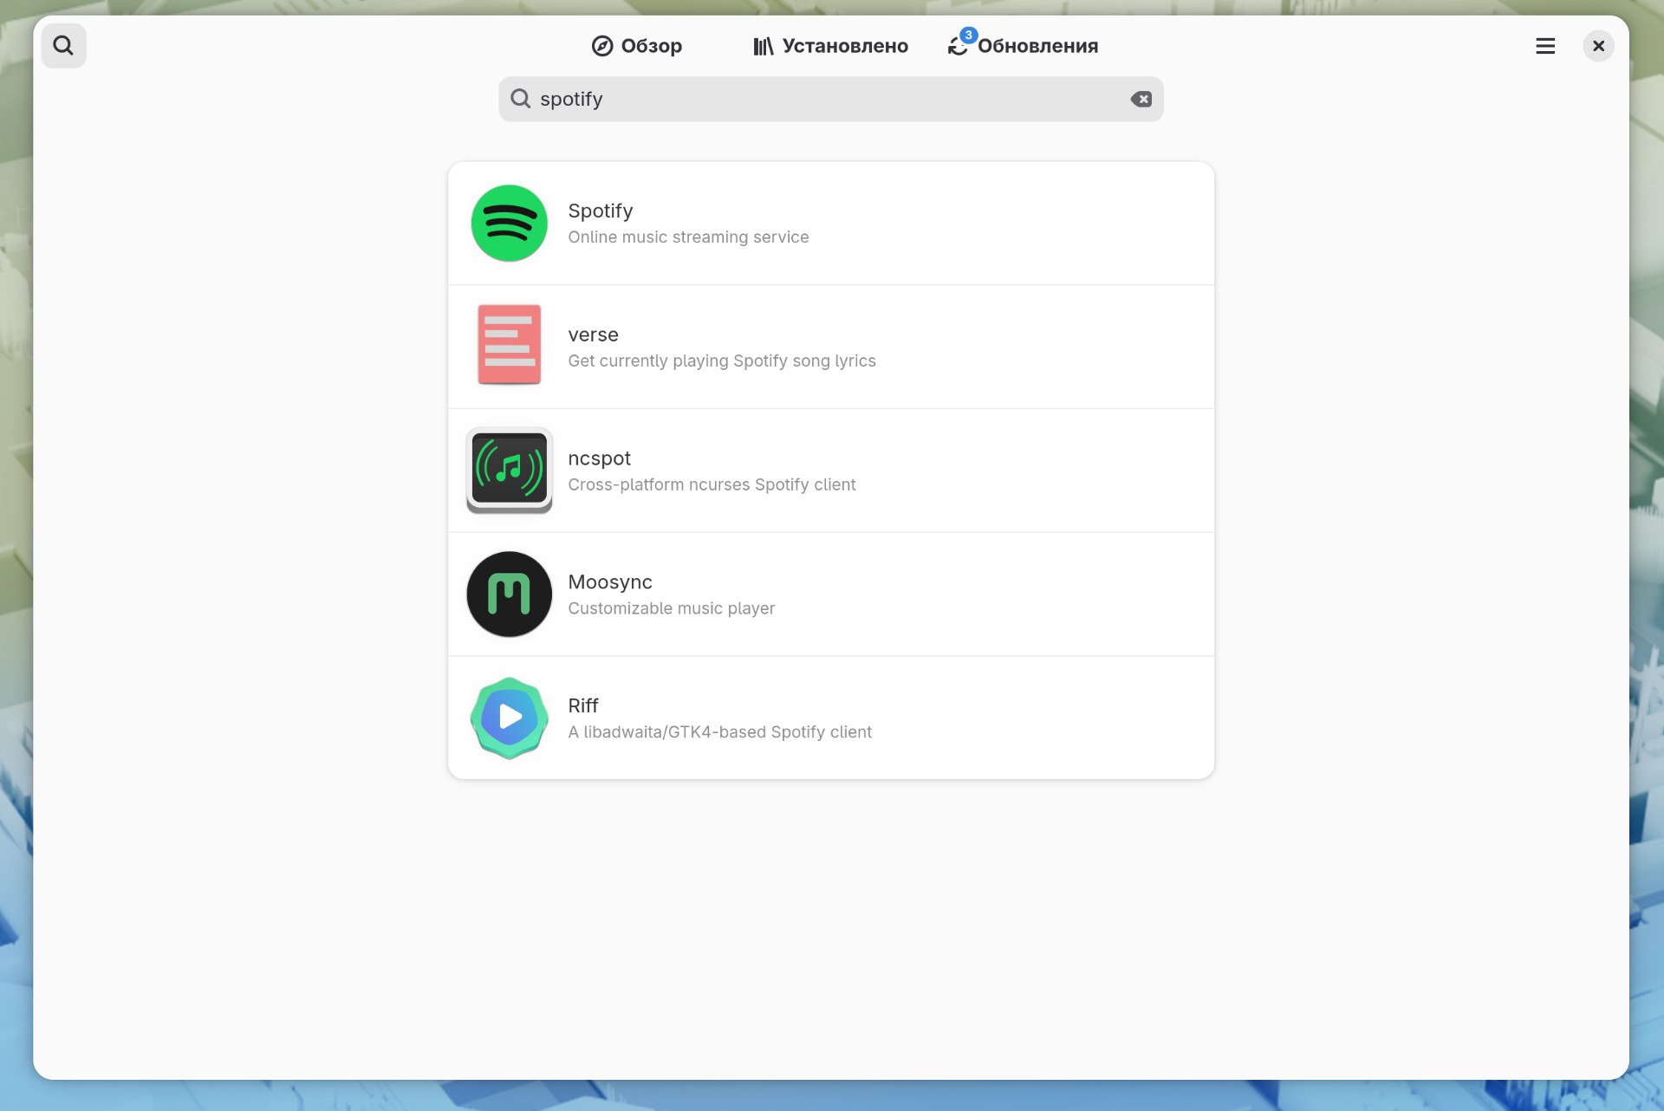Screen dimensions: 1664x1111
Task: Click 'Get currently playing Spotify song lyrics' text
Action: click(x=722, y=361)
